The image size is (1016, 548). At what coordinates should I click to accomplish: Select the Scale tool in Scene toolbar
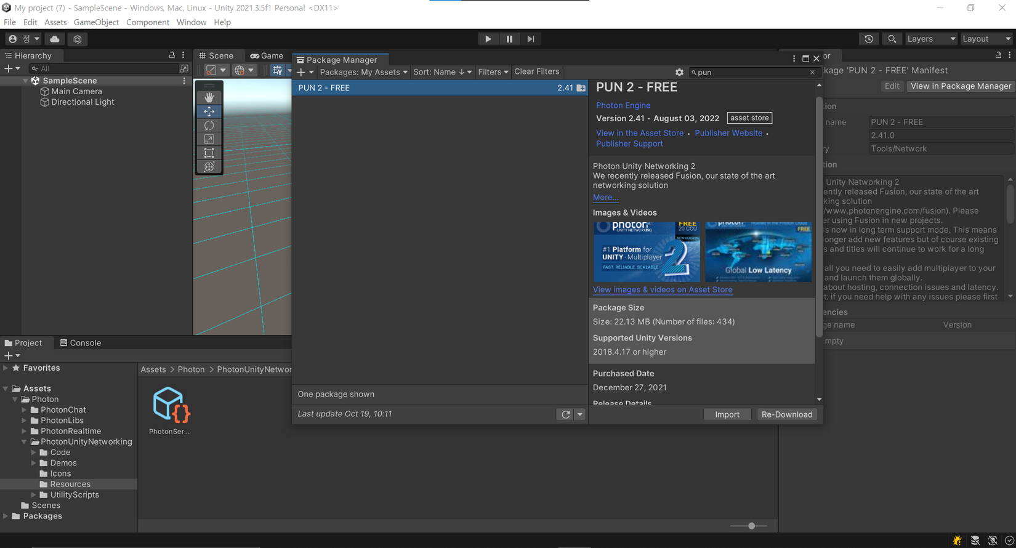click(x=209, y=139)
